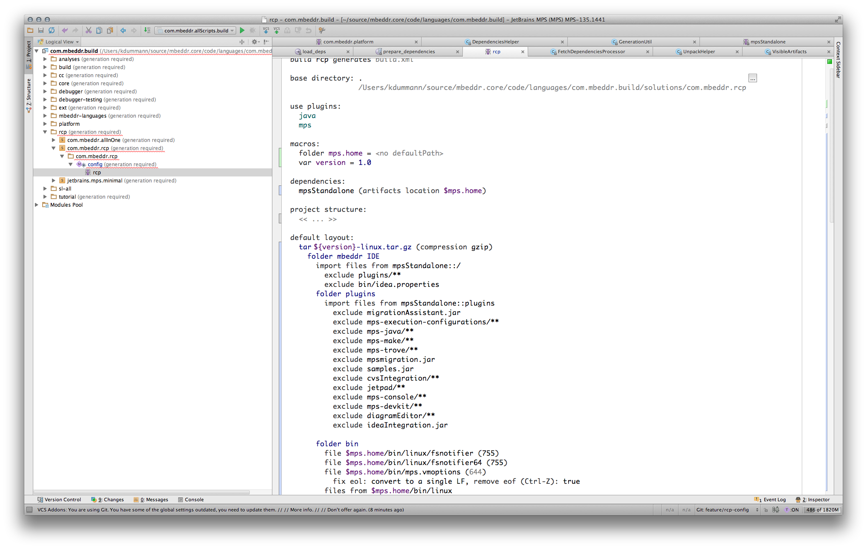The height and width of the screenshot is (549, 867).
Task: Run the configuration with green play icon
Action: [242, 30]
